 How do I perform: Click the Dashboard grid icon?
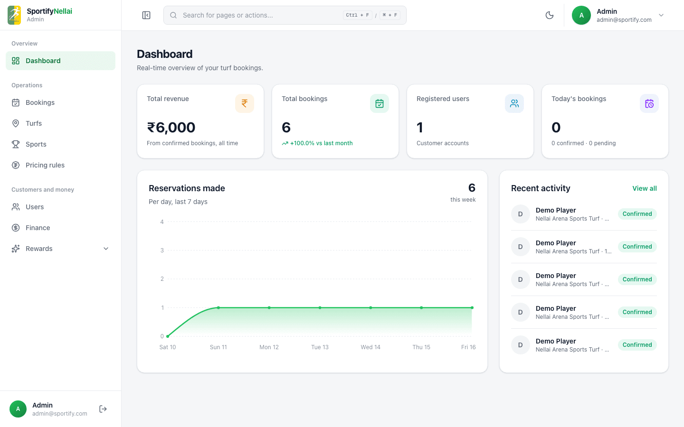point(16,61)
